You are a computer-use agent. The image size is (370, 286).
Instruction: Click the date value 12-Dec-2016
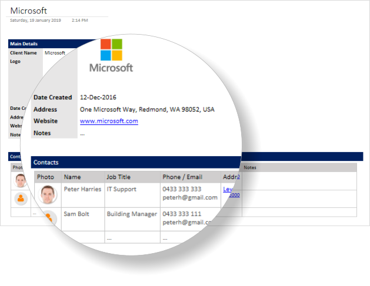pyautogui.click(x=98, y=97)
